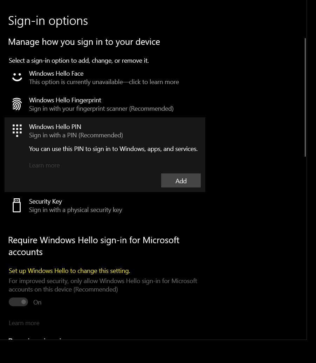The image size is (316, 363).
Task: Click the vertical scrollbar thumb
Action: click(x=305, y=97)
